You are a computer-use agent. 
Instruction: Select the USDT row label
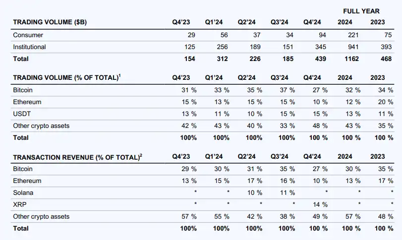[22, 114]
